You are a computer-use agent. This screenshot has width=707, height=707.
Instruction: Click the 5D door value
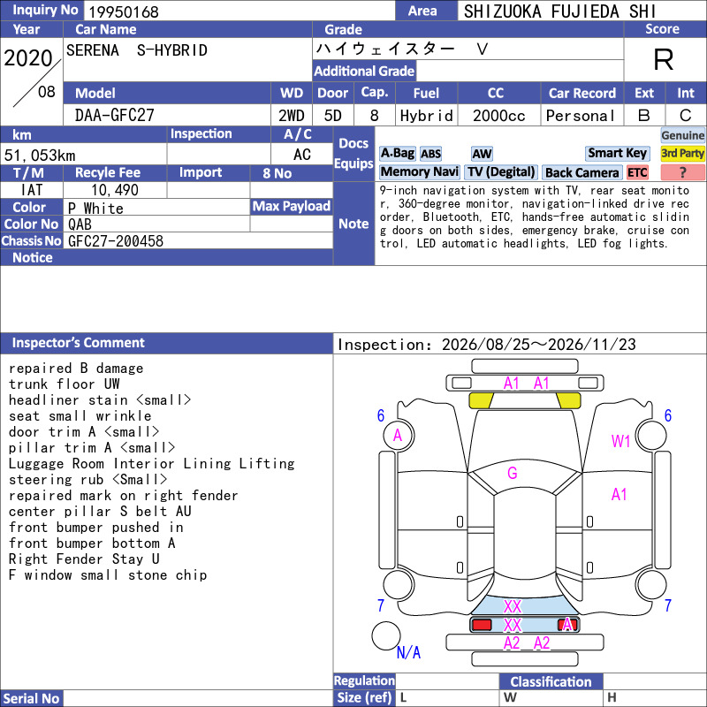(333, 116)
